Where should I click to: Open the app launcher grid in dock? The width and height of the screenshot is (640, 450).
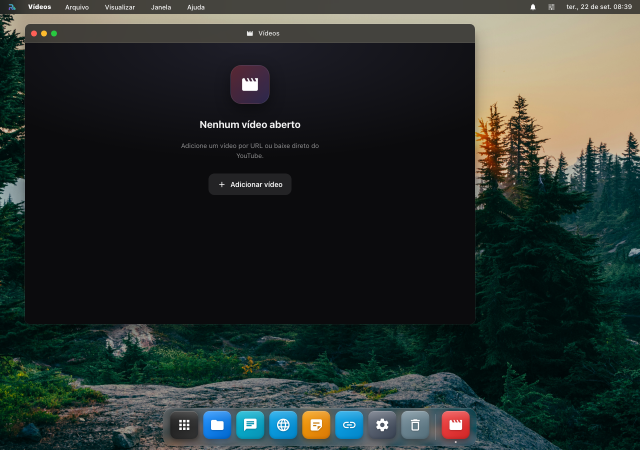click(x=184, y=425)
